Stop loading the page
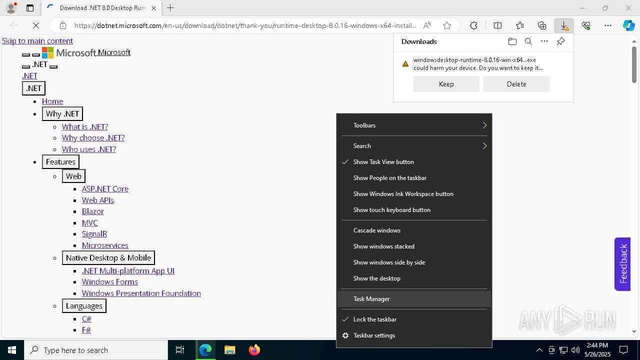Screen dimensions: 640x360 click(36, 25)
